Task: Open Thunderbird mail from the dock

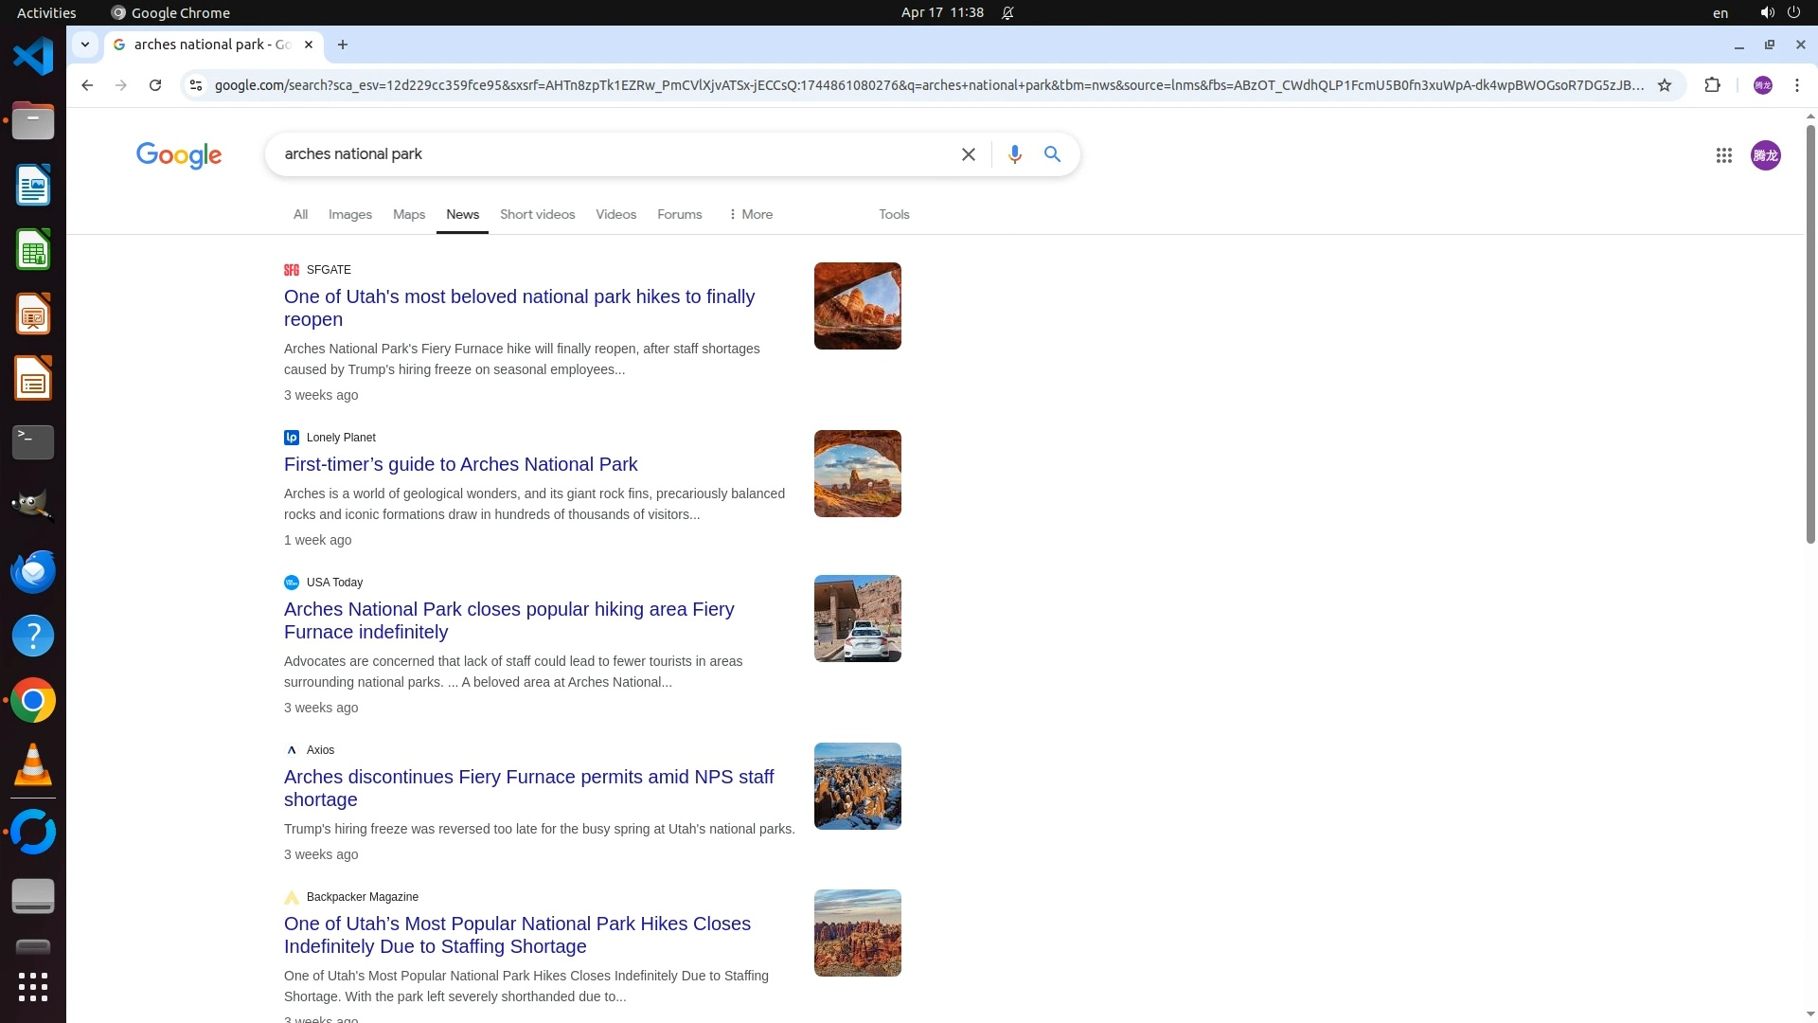Action: coord(33,572)
